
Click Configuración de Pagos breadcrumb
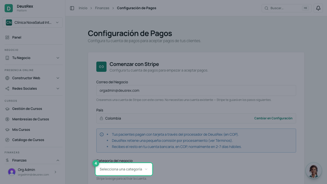(x=137, y=8)
